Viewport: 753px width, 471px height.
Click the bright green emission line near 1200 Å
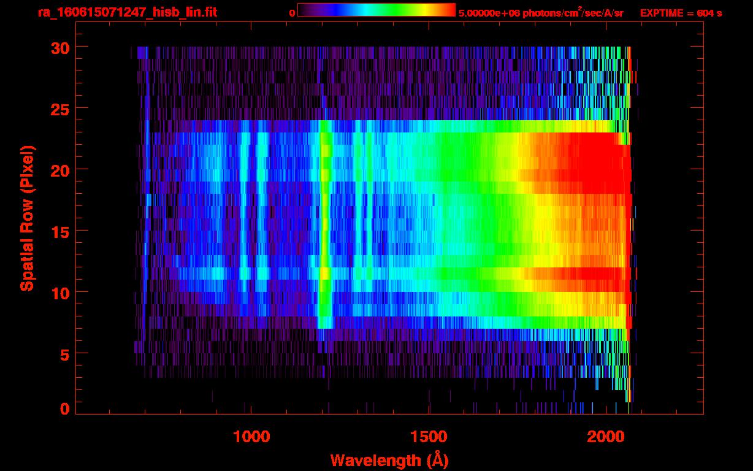[x=325, y=227]
